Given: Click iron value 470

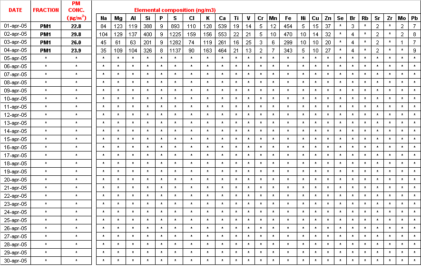Looking at the screenshot, I should click(288, 34).
